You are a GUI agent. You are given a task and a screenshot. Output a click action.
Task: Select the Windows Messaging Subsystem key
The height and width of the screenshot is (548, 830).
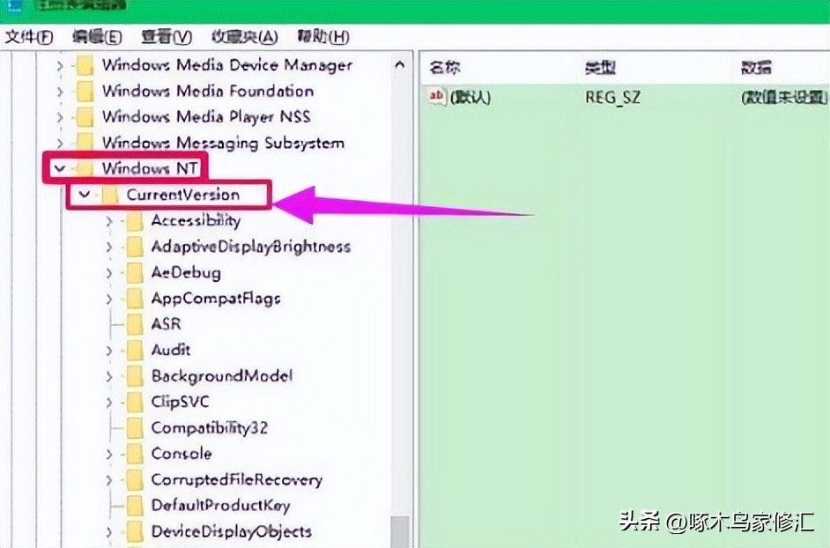point(221,143)
